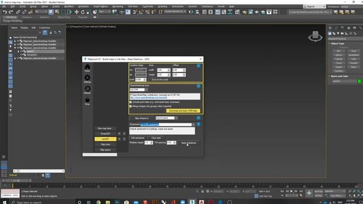
Task: Click the Windows Start button
Action: pos(5,202)
